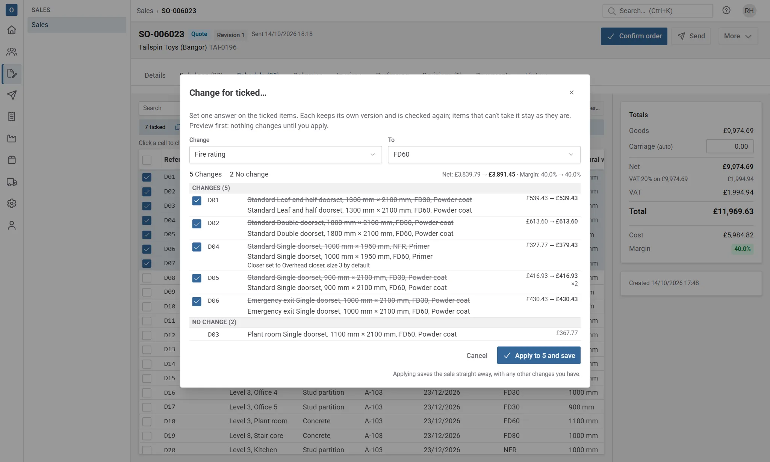Focus the schedule Search box
Screen dimensions: 770x462
pos(159,108)
